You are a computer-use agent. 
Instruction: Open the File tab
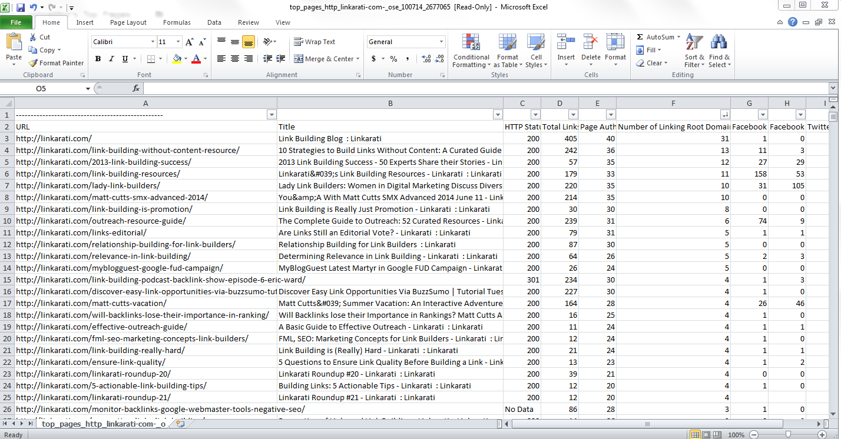(x=16, y=22)
